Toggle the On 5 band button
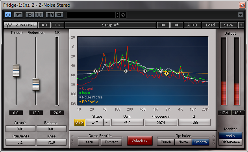The height and width of the screenshot is (152, 248). 79,122
